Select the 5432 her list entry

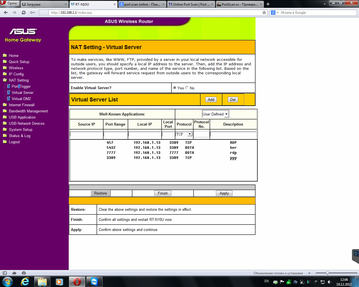(x=163, y=148)
